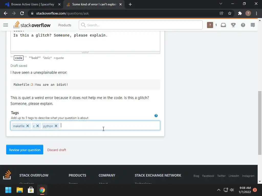The width and height of the screenshot is (262, 196).
Task: Remove the makefile tag
Action: click(x=28, y=126)
